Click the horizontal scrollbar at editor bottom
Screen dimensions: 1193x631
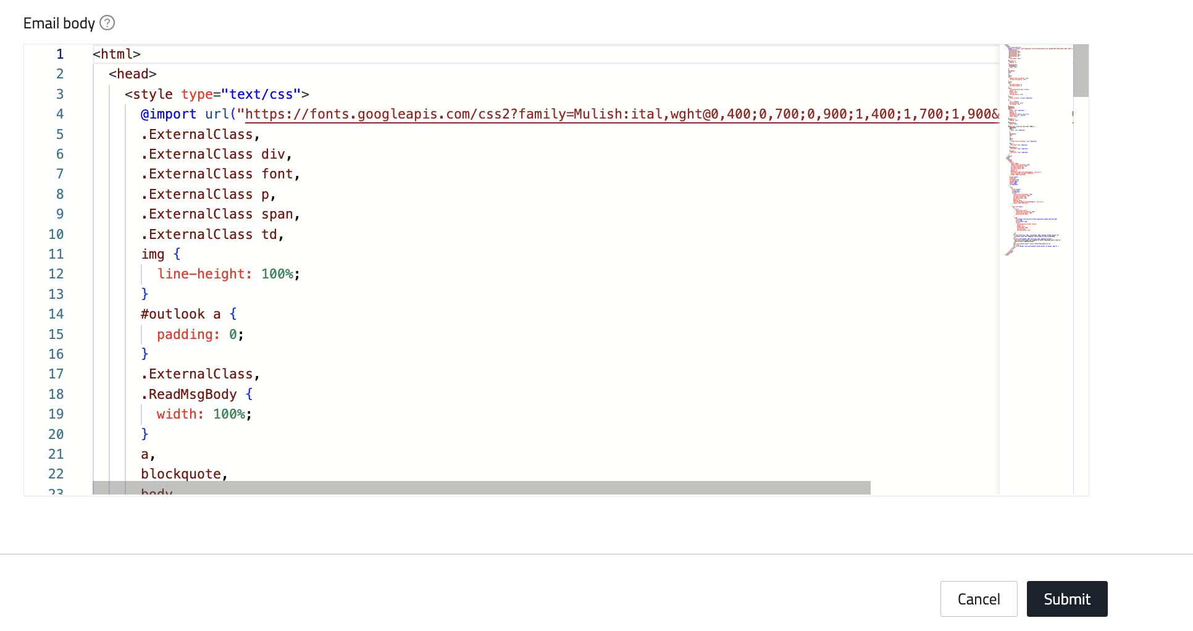click(x=482, y=488)
